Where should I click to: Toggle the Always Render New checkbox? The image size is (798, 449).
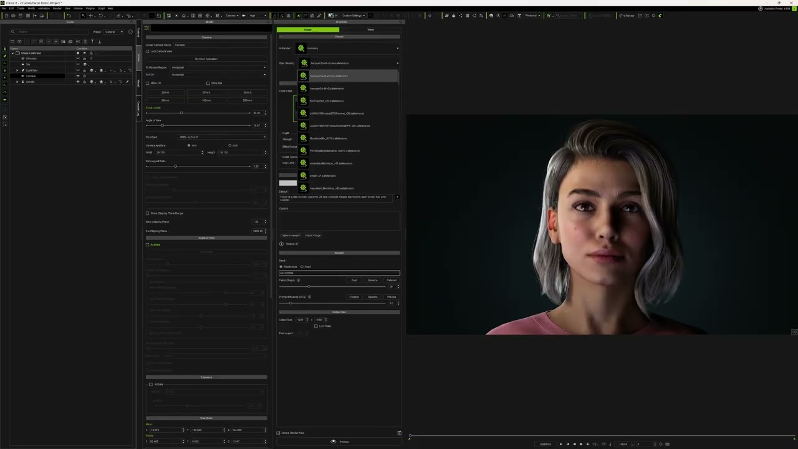coord(279,433)
